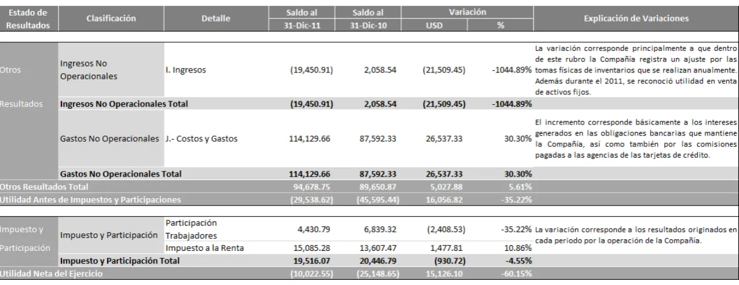The width and height of the screenshot is (739, 285).
Task: Click the 'Saldo al 31-Dic-11' header
Action: pos(309,18)
